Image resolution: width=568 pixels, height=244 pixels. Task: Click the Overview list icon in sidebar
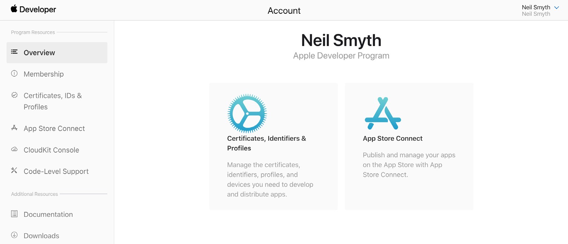(14, 52)
